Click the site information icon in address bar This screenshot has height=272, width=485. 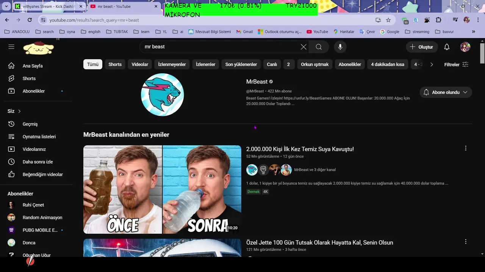point(43,20)
